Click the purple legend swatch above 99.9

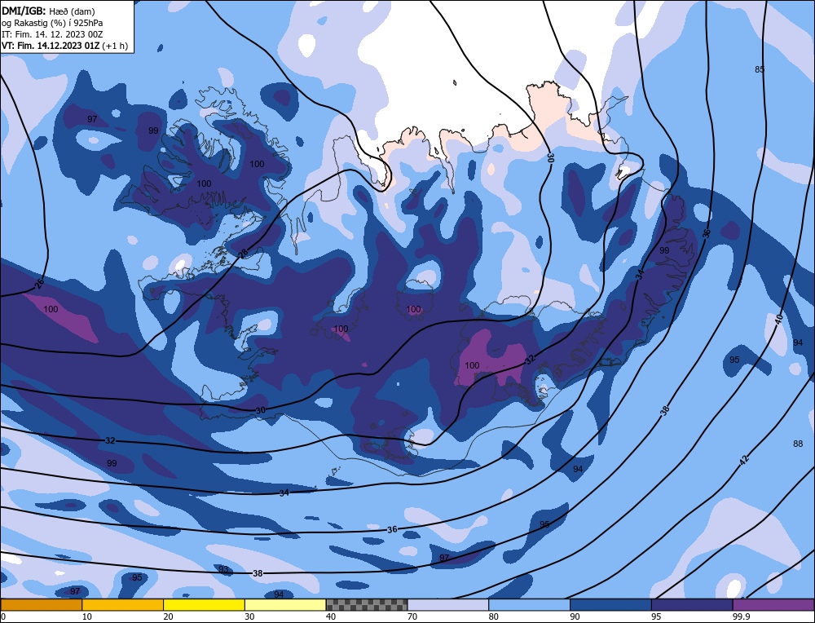point(773,605)
